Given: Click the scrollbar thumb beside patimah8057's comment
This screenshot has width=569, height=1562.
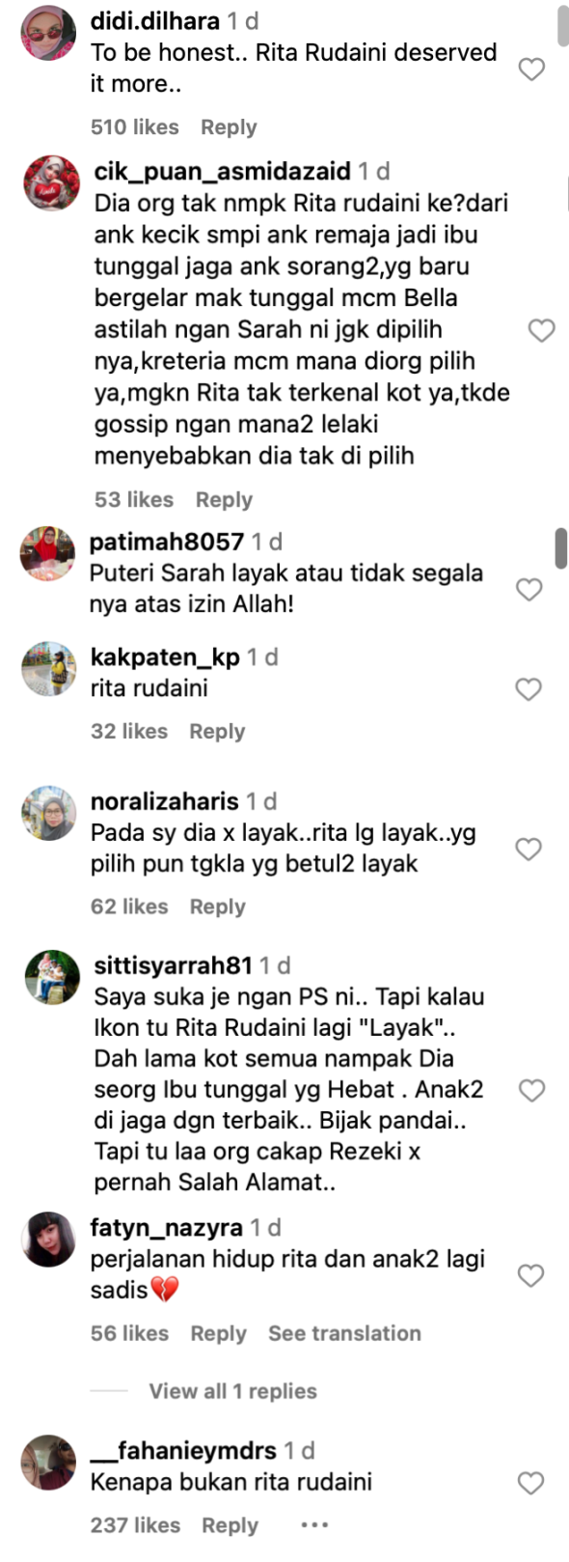Looking at the screenshot, I should (x=561, y=548).
